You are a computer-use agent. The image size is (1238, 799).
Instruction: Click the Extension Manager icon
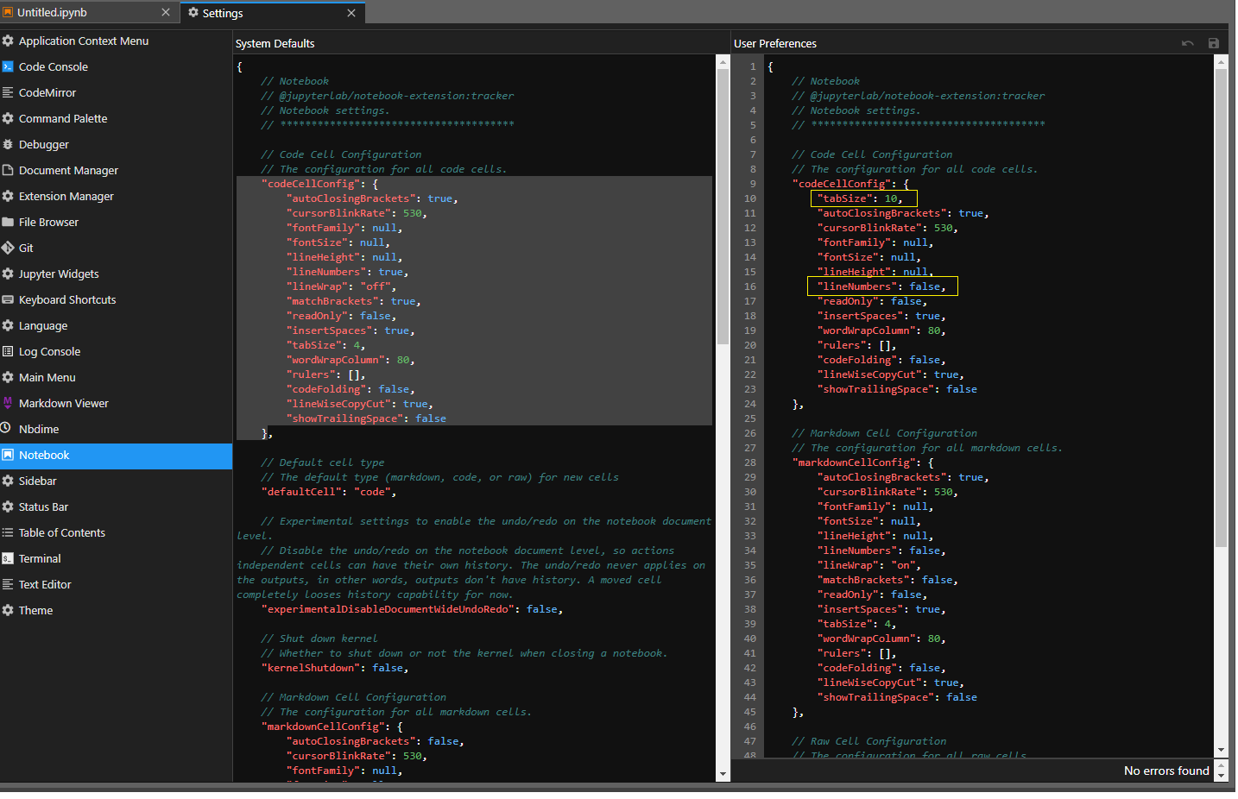click(x=9, y=196)
